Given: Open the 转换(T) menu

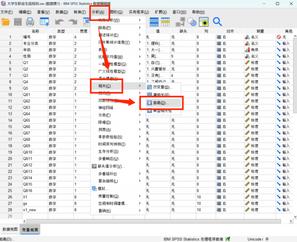Looking at the screenshot, I should (79, 12).
